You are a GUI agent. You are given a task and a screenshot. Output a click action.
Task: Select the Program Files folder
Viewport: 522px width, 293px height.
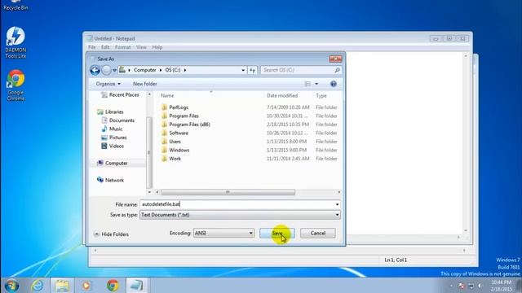180,116
